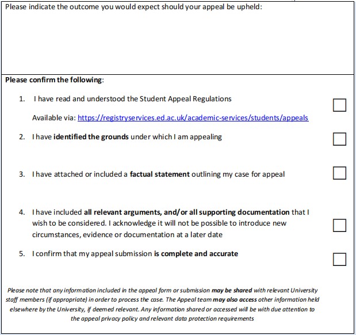Screen dimensions: 356x335
Task: Check the all supporting documentation checkbox
Action: point(339,225)
